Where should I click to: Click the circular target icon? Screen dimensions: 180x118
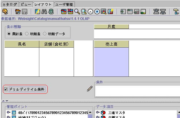click(x=97, y=12)
